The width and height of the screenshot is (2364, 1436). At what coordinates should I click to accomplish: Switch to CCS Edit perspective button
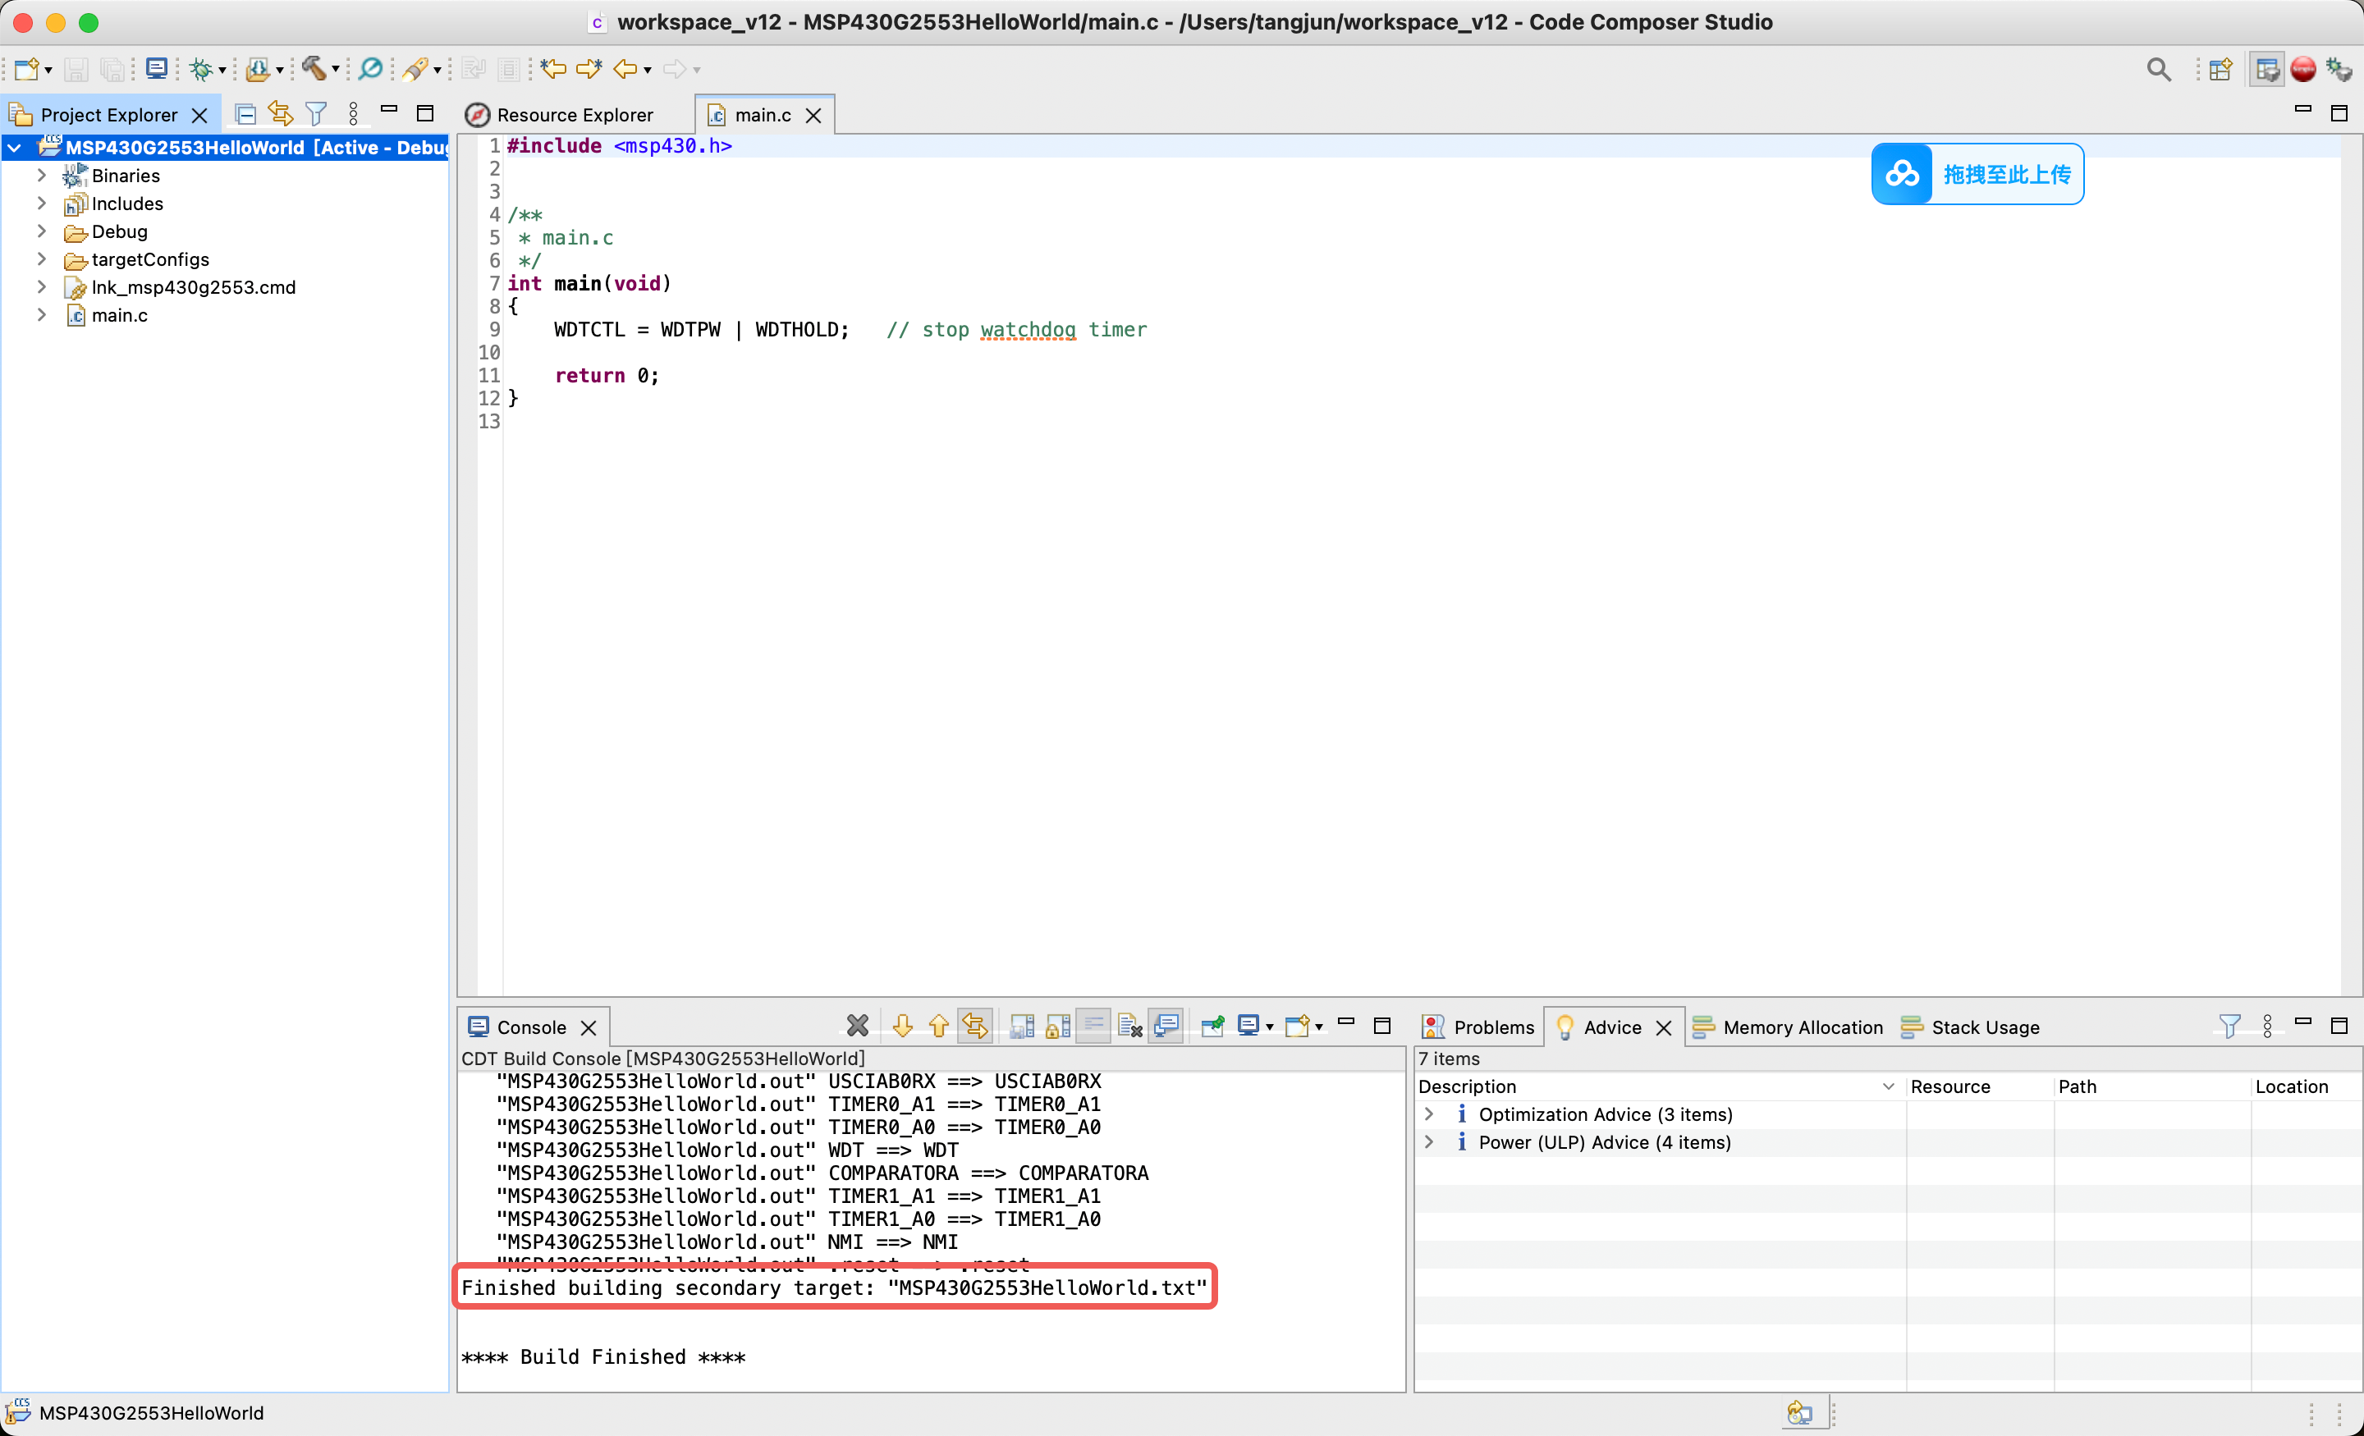pyautogui.click(x=2267, y=69)
